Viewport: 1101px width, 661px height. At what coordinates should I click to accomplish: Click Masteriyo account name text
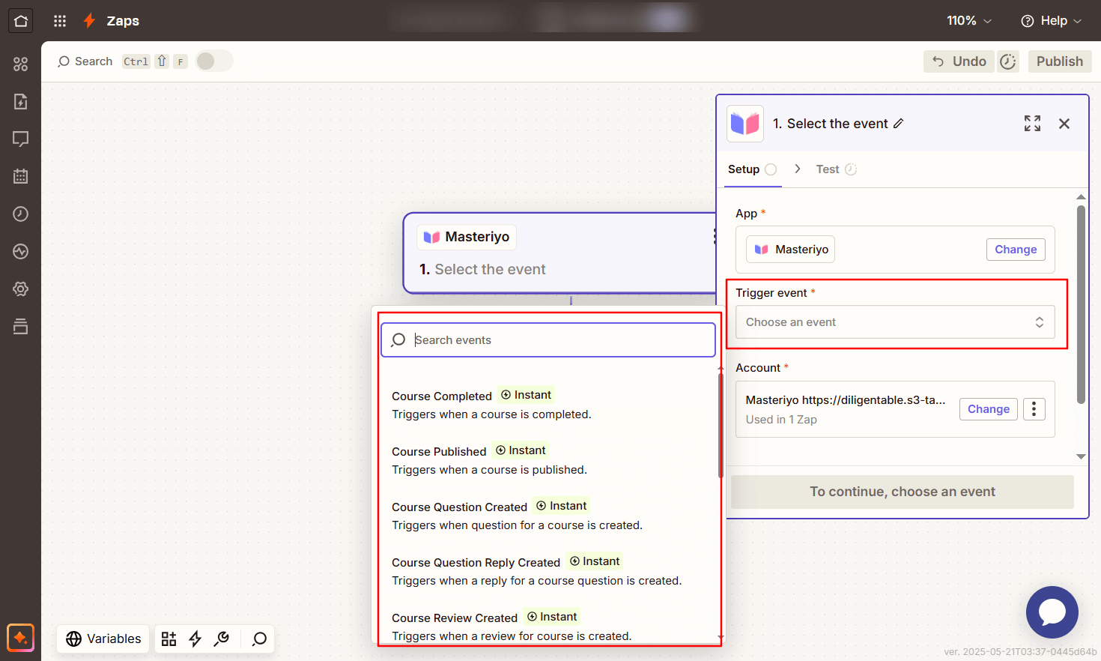[846, 400]
